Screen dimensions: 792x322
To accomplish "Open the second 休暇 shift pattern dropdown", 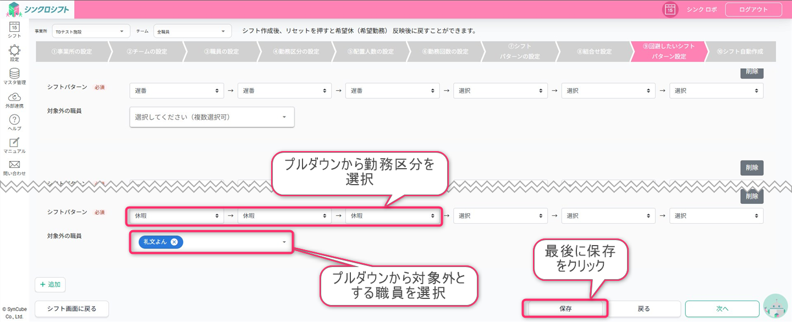I will click(285, 216).
